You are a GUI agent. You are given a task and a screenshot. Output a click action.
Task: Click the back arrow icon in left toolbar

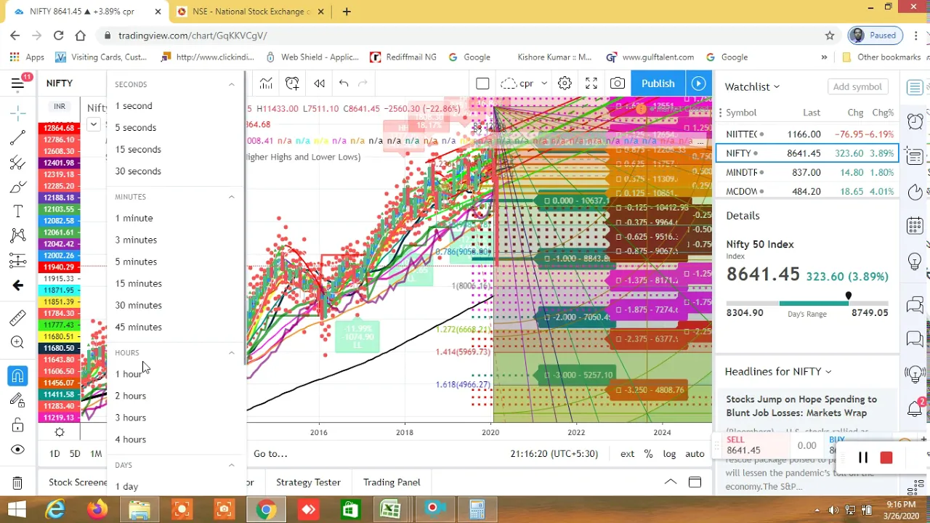click(x=18, y=285)
